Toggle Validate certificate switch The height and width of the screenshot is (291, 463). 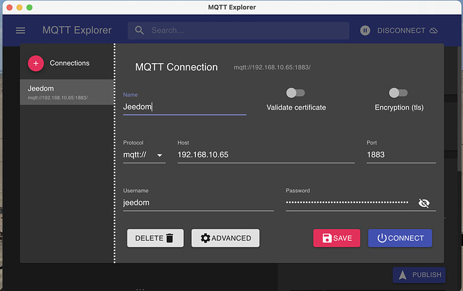point(295,93)
